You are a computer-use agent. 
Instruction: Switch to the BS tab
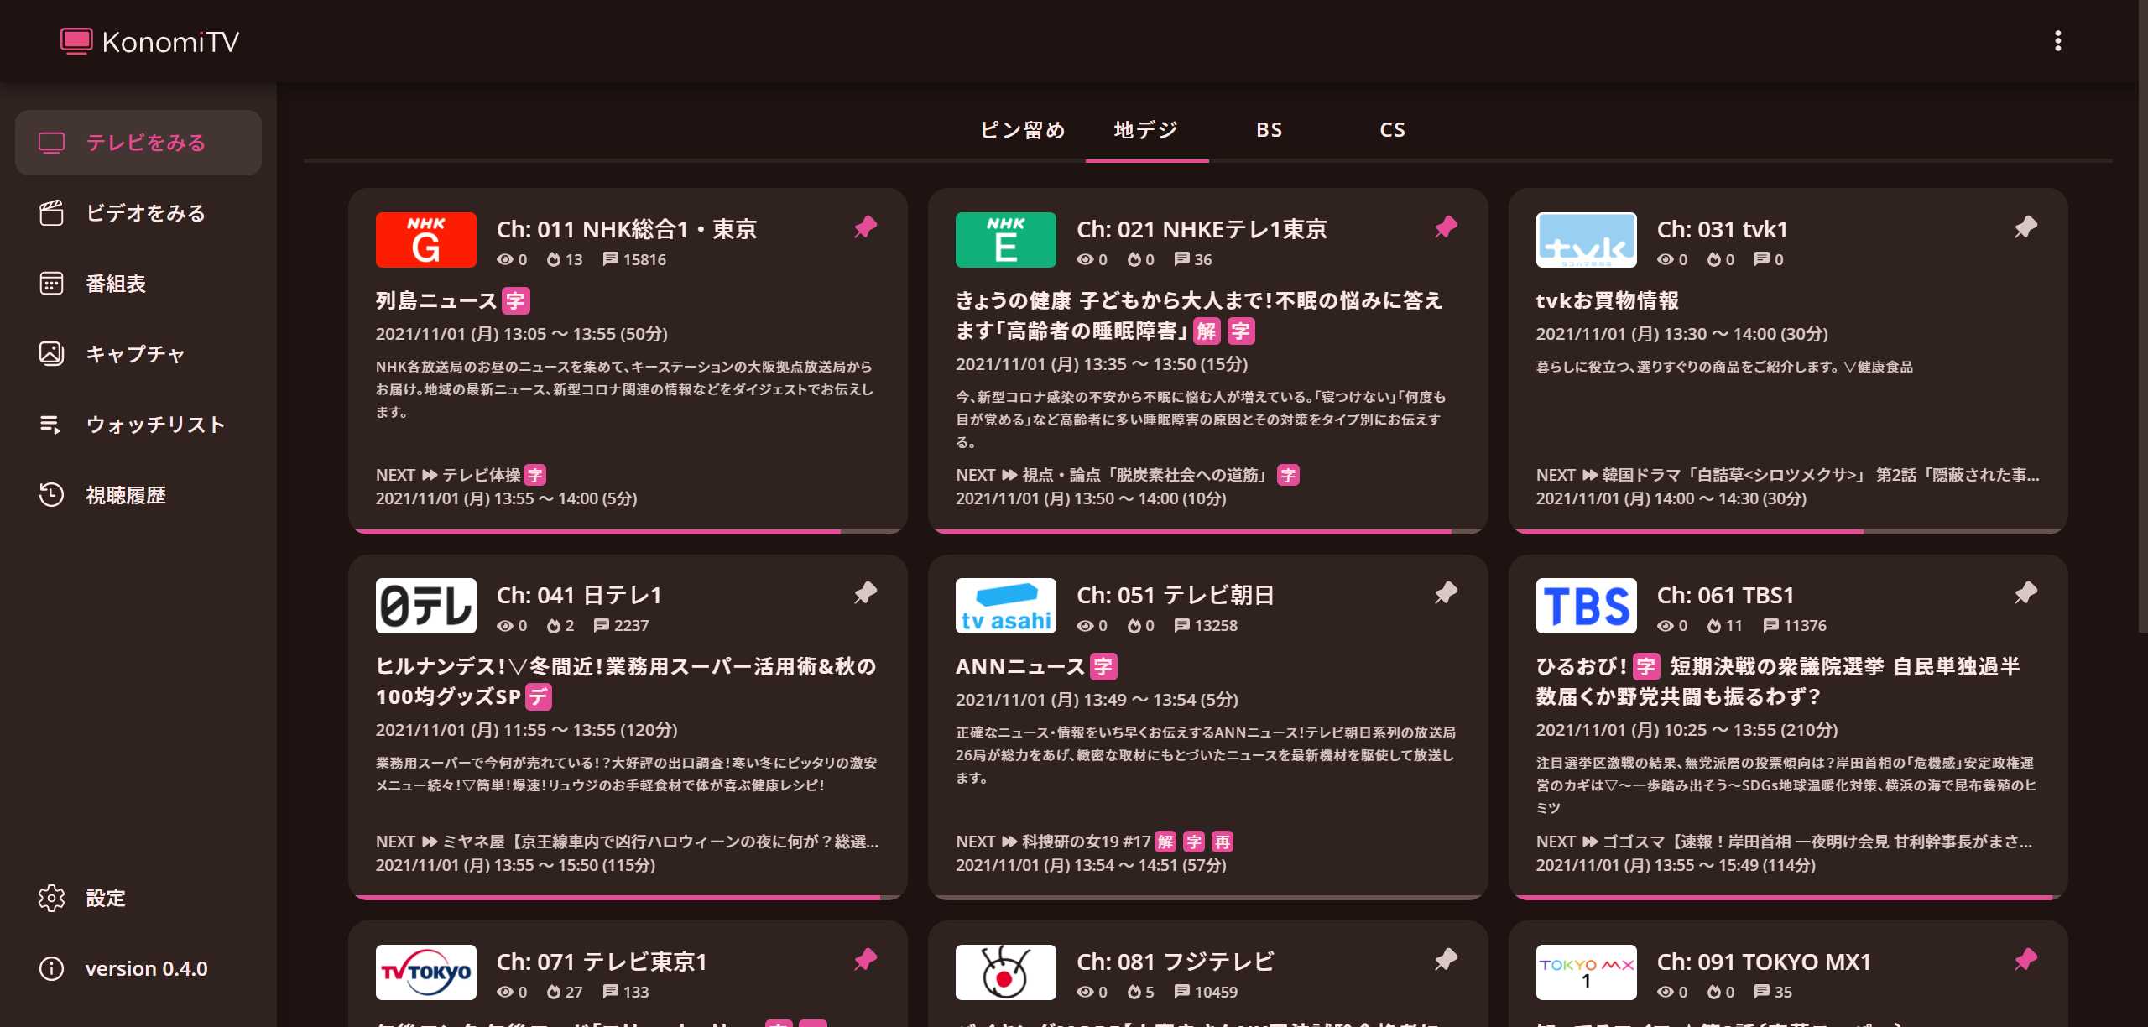1270,130
